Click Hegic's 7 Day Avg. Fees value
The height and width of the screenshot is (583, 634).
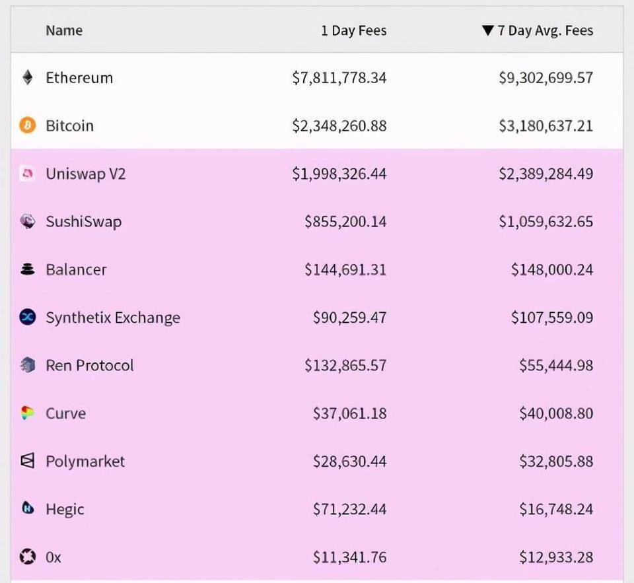(x=556, y=509)
